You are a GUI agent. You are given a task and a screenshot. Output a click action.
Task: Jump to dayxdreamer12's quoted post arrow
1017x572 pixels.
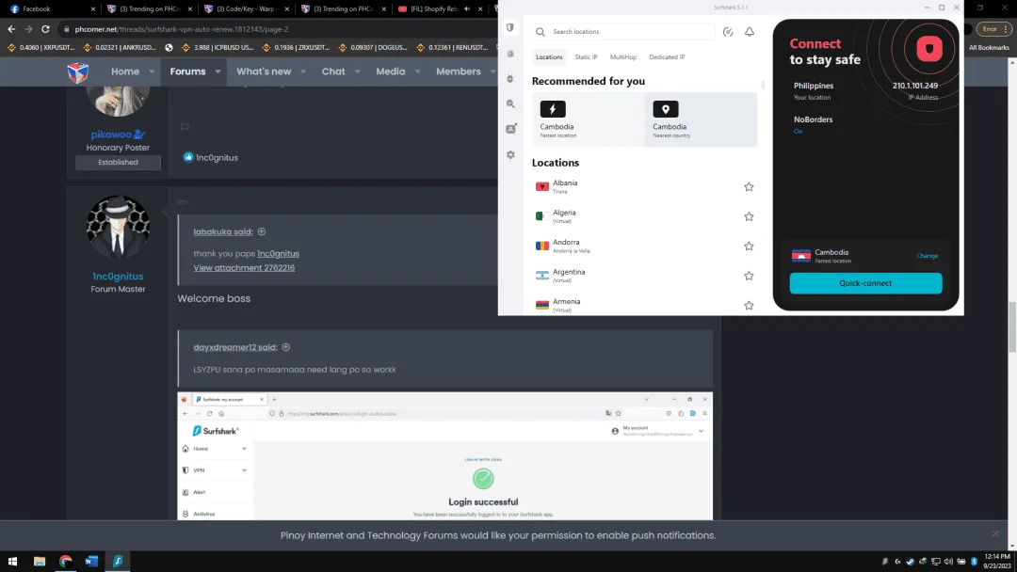click(x=286, y=347)
